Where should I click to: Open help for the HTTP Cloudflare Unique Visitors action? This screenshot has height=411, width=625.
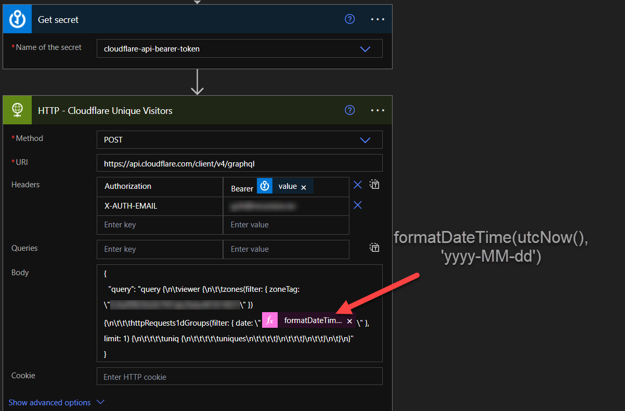click(x=349, y=110)
